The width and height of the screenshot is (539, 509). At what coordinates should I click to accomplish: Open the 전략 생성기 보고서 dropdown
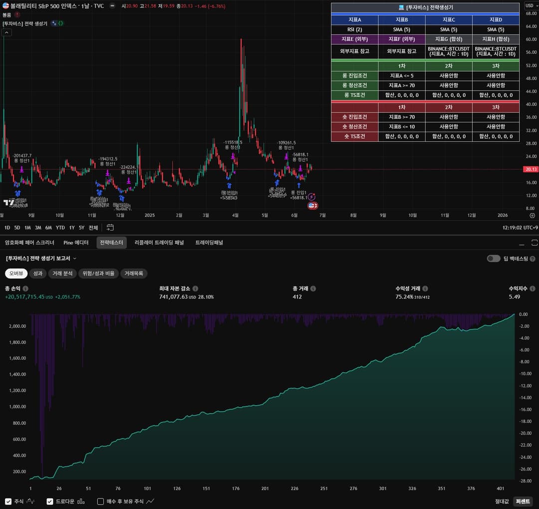41,258
